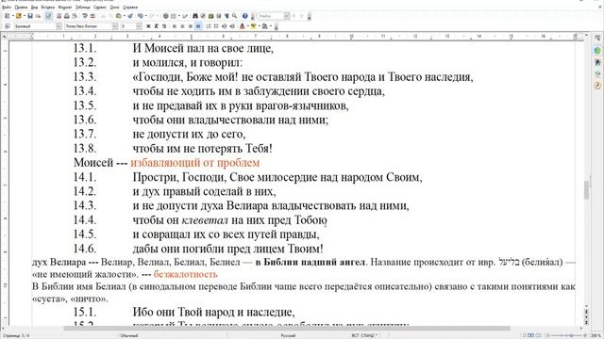The image size is (604, 339).
Task: Click the increase indent icon
Action: 232,26
